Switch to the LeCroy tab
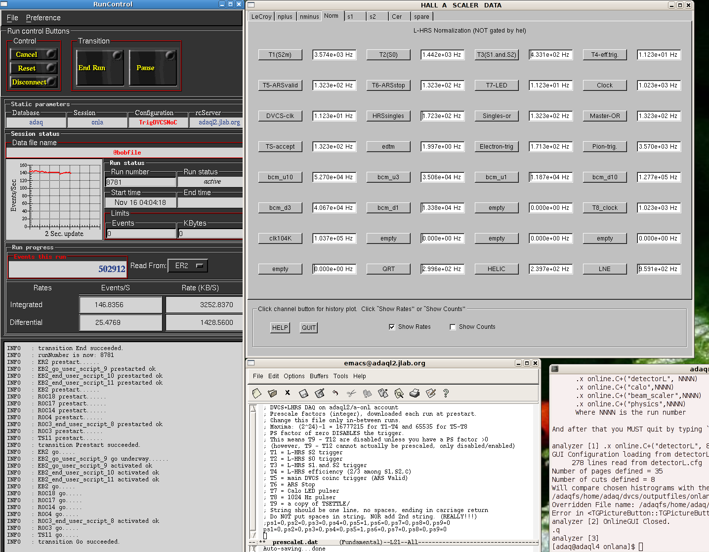This screenshot has width=709, height=552. click(261, 16)
